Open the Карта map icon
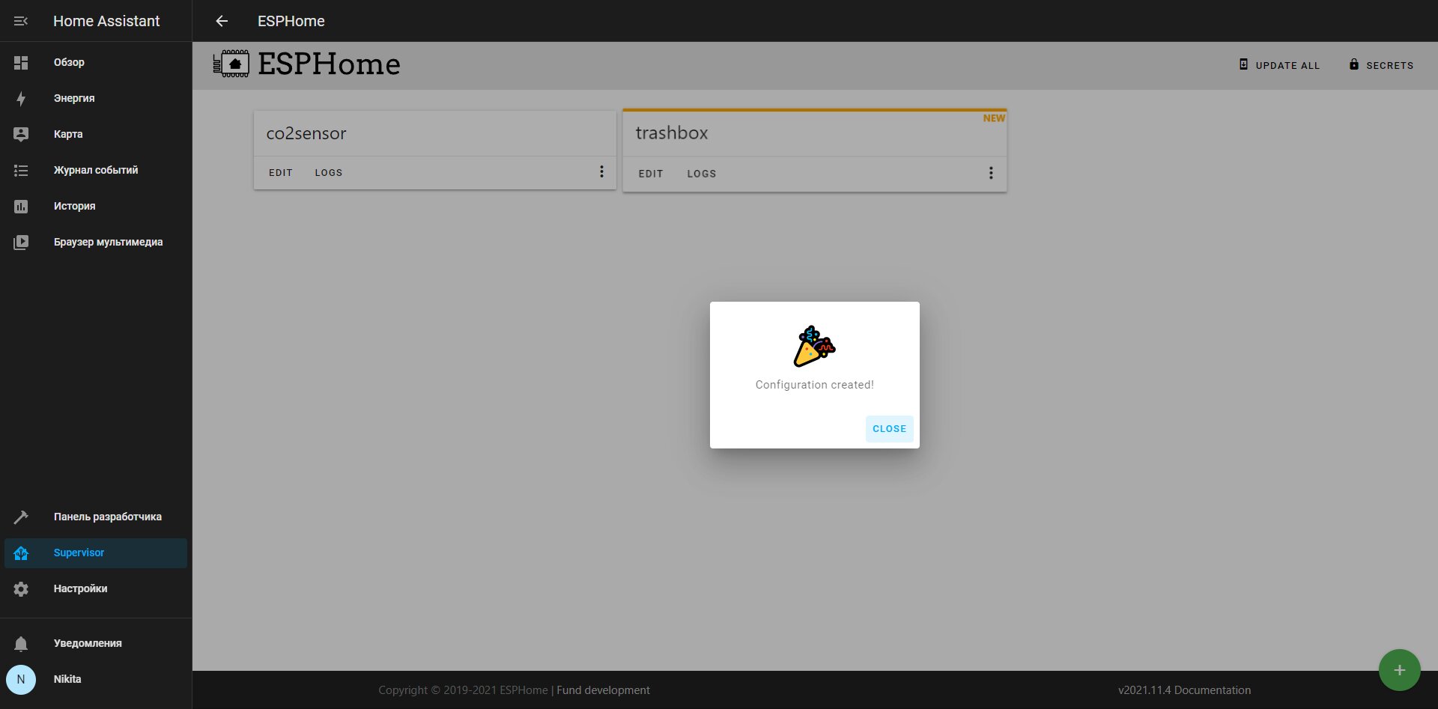1438x709 pixels. 21,135
